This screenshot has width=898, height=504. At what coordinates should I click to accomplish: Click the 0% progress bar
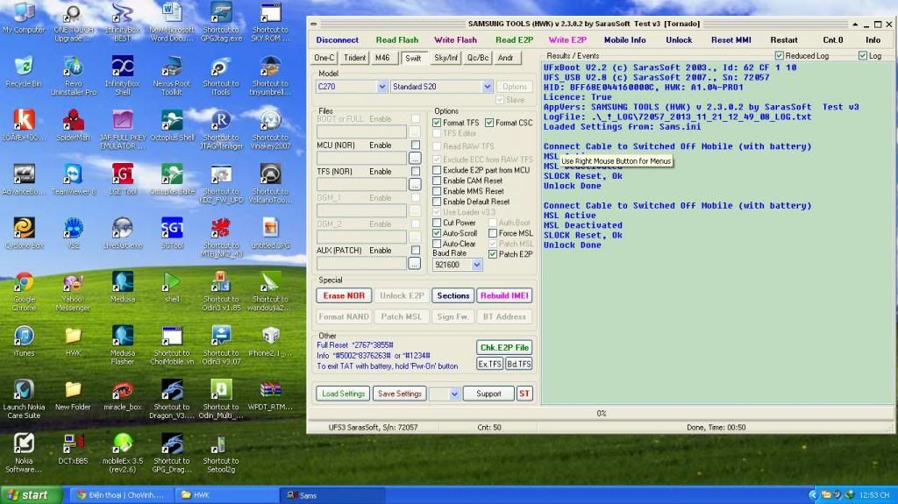tap(601, 413)
